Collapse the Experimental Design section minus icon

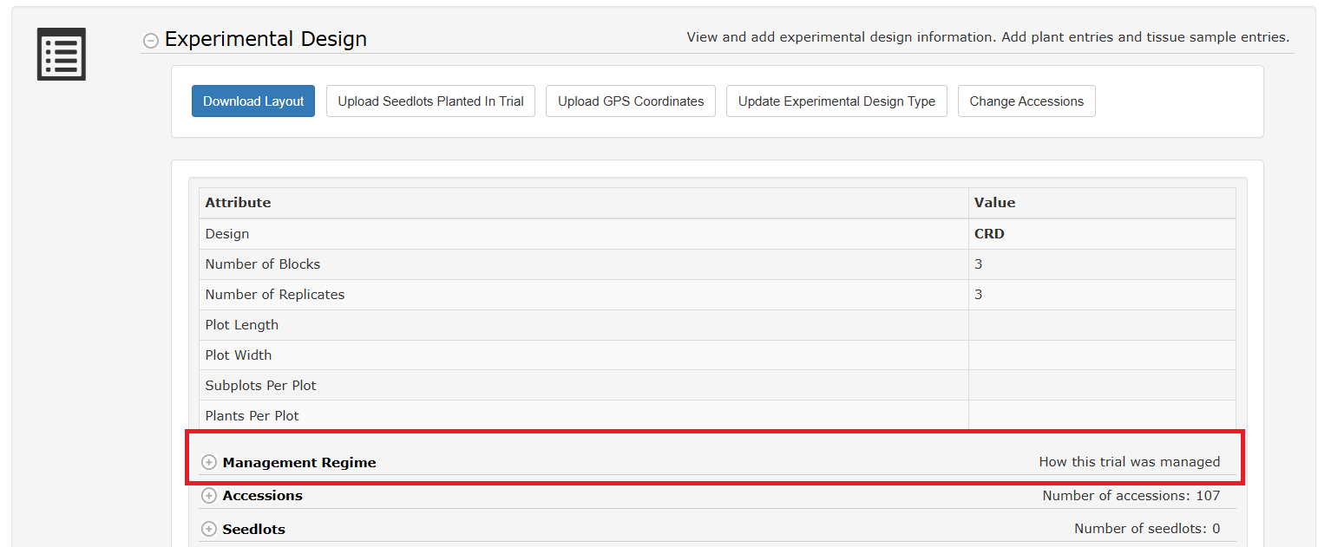click(x=151, y=40)
